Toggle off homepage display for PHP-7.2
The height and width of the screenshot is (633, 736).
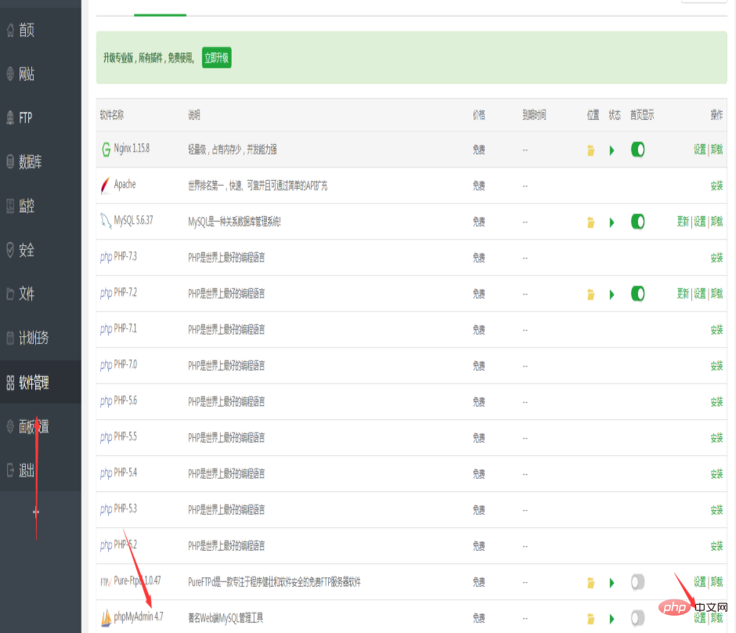point(637,294)
